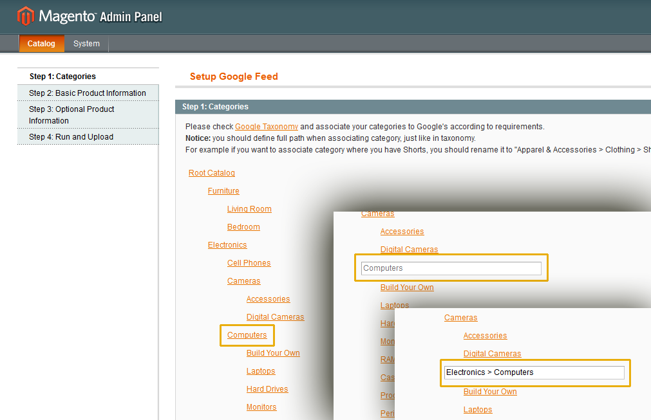Viewport: 651px width, 420px height.
Task: Click the Living Room category
Action: click(x=249, y=209)
